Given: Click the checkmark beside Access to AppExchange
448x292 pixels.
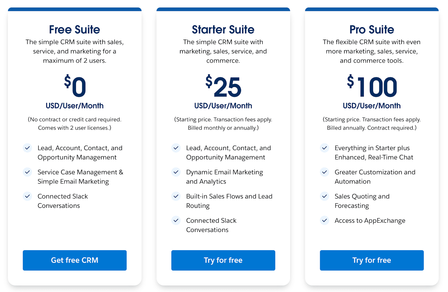Looking at the screenshot, I should pyautogui.click(x=325, y=220).
